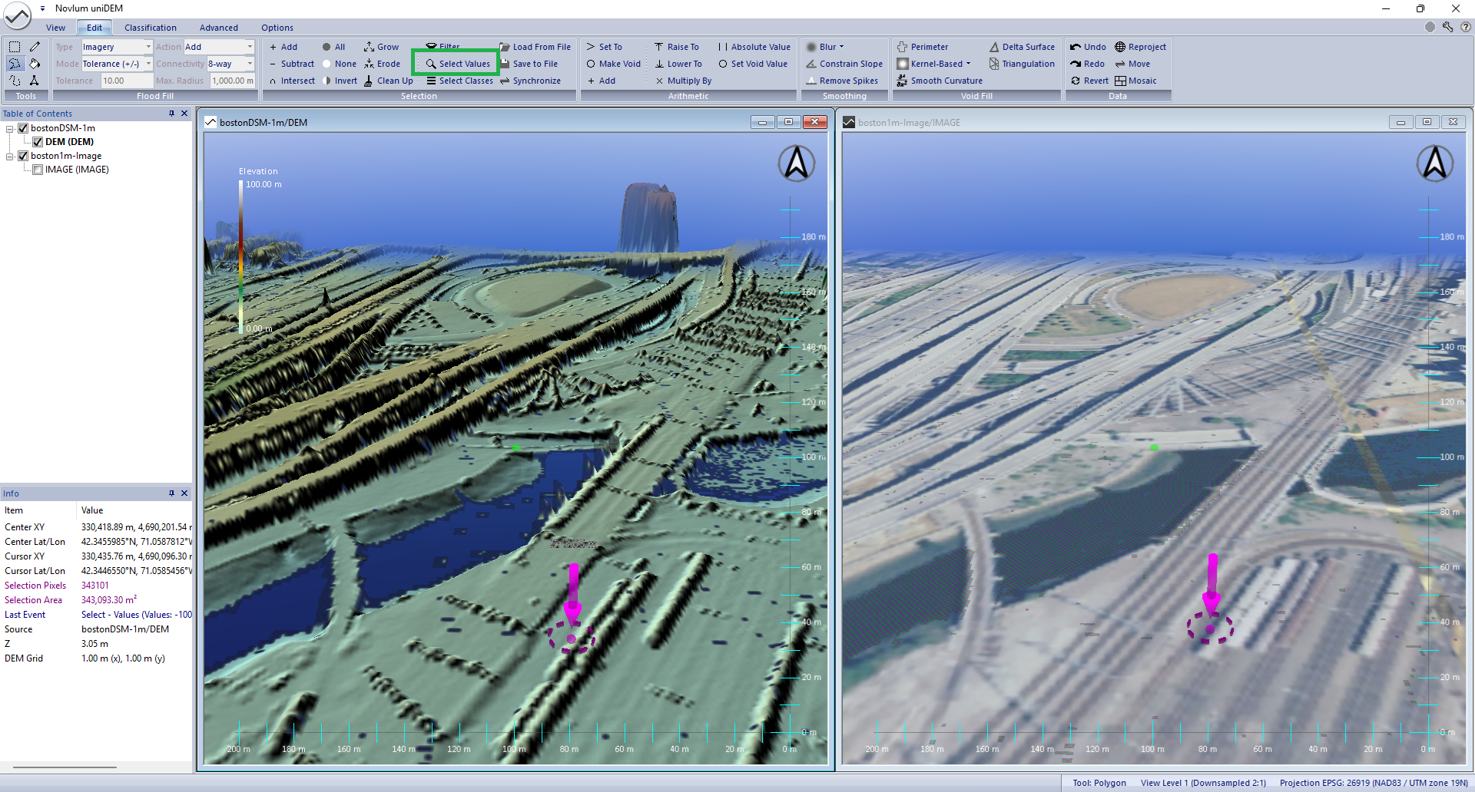This screenshot has width=1475, height=792.
Task: Click Remove Spikes smoothing tool
Action: (842, 81)
